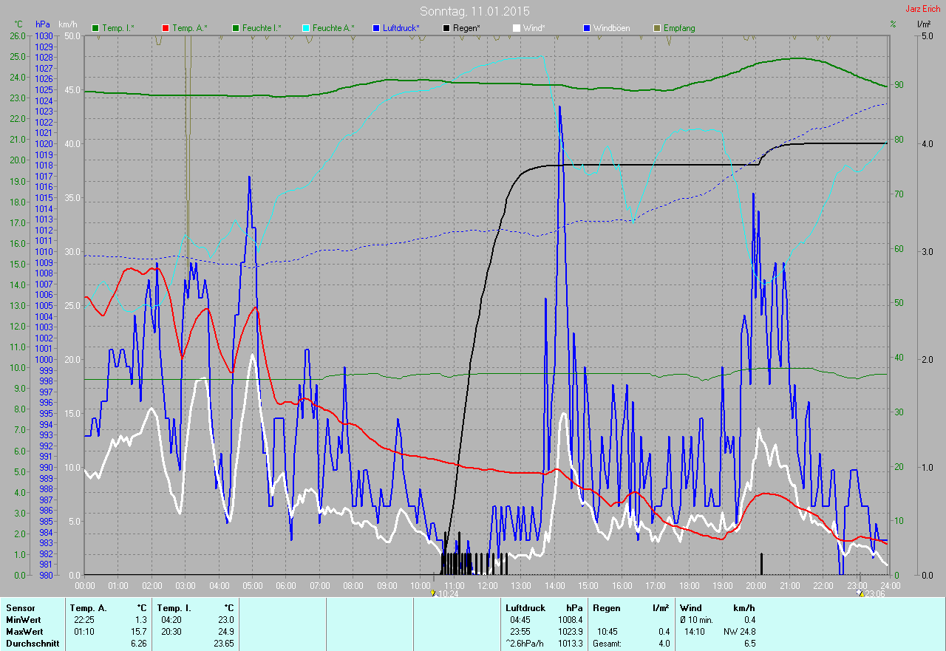Image resolution: width=946 pixels, height=651 pixels.
Task: Click the green Feuchte I. legend square
Action: 237,28
